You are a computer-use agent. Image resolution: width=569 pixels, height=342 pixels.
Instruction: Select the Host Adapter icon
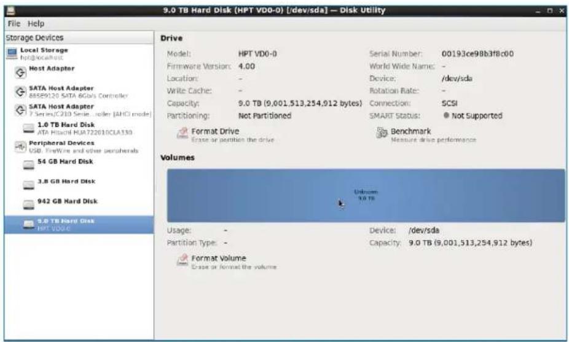pos(20,72)
